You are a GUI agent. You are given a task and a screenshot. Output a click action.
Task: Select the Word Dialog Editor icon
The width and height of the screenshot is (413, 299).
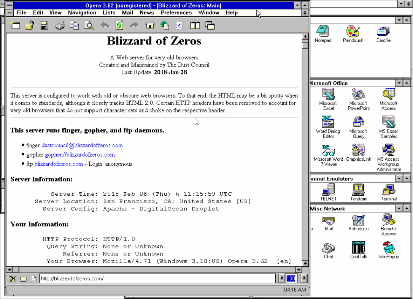point(328,127)
